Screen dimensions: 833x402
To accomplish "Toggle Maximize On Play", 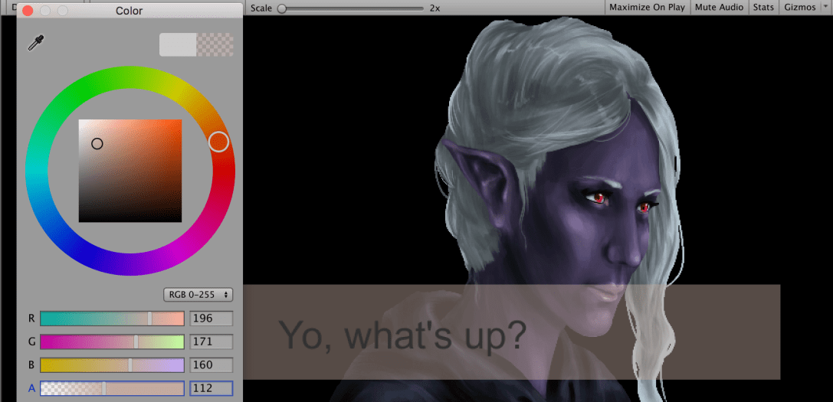I will 647,8.
